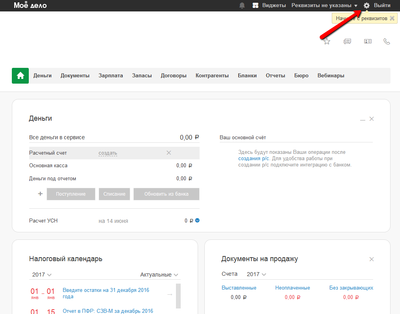Click the Моё дело logo
Screen dimensions: 400x314
[30, 5]
